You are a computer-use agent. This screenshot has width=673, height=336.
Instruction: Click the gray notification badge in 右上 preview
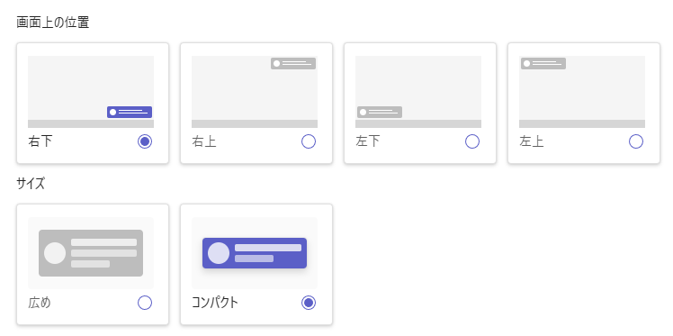(x=293, y=64)
